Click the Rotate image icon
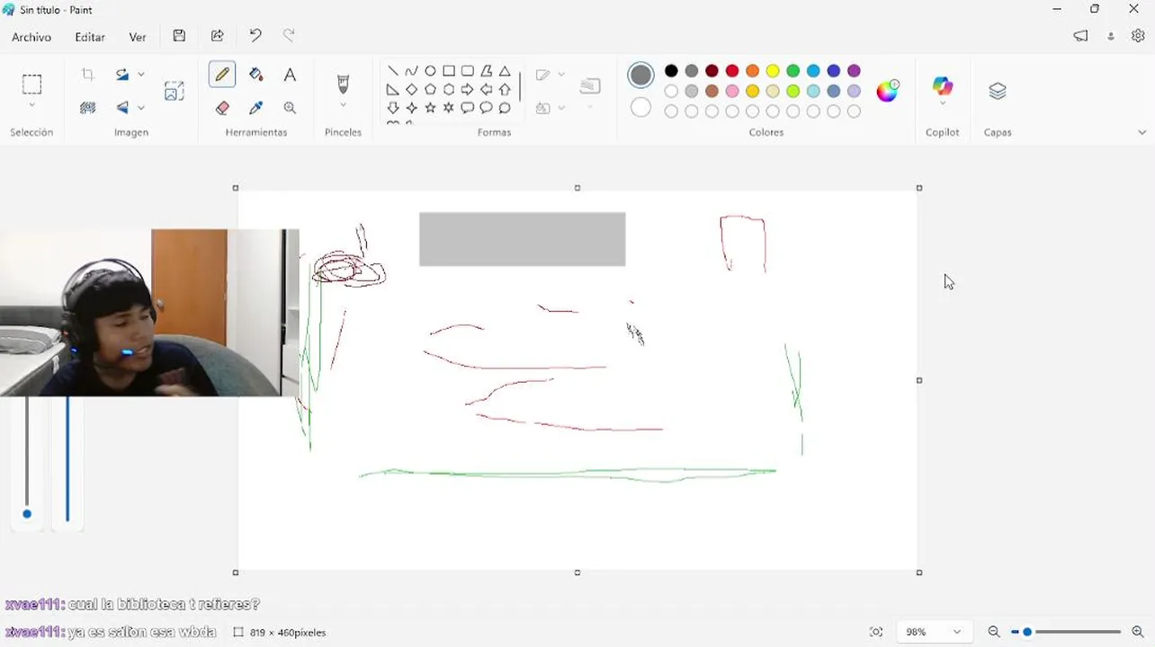This screenshot has height=647, width=1155. (x=122, y=75)
